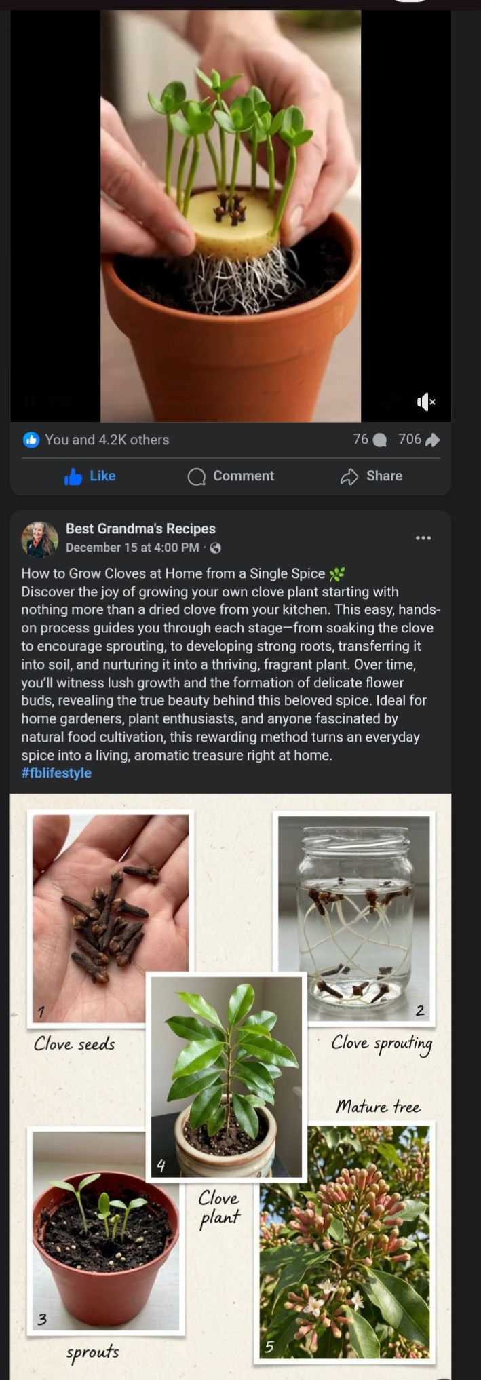Open the "You and 4.2K others" reactions list
This screenshot has height=1380, width=481.
tap(107, 440)
